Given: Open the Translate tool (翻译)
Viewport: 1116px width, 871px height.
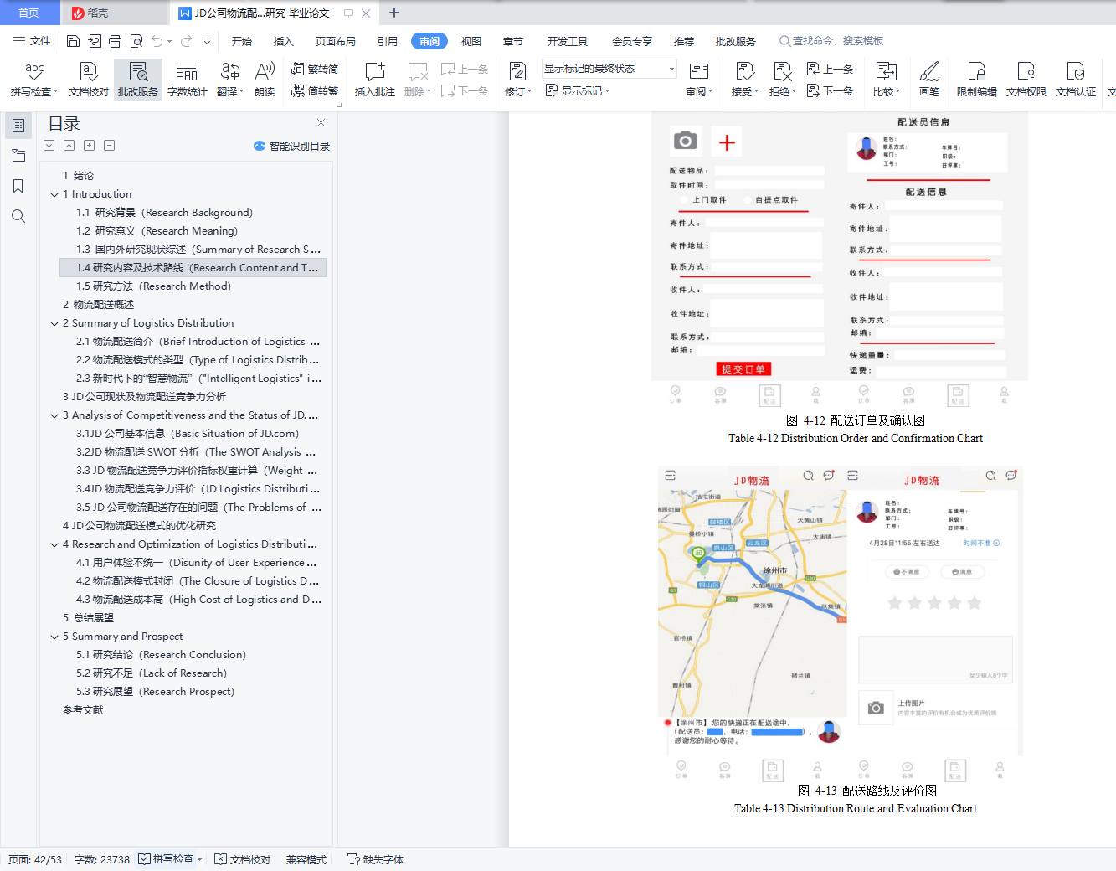Looking at the screenshot, I should coord(230,80).
